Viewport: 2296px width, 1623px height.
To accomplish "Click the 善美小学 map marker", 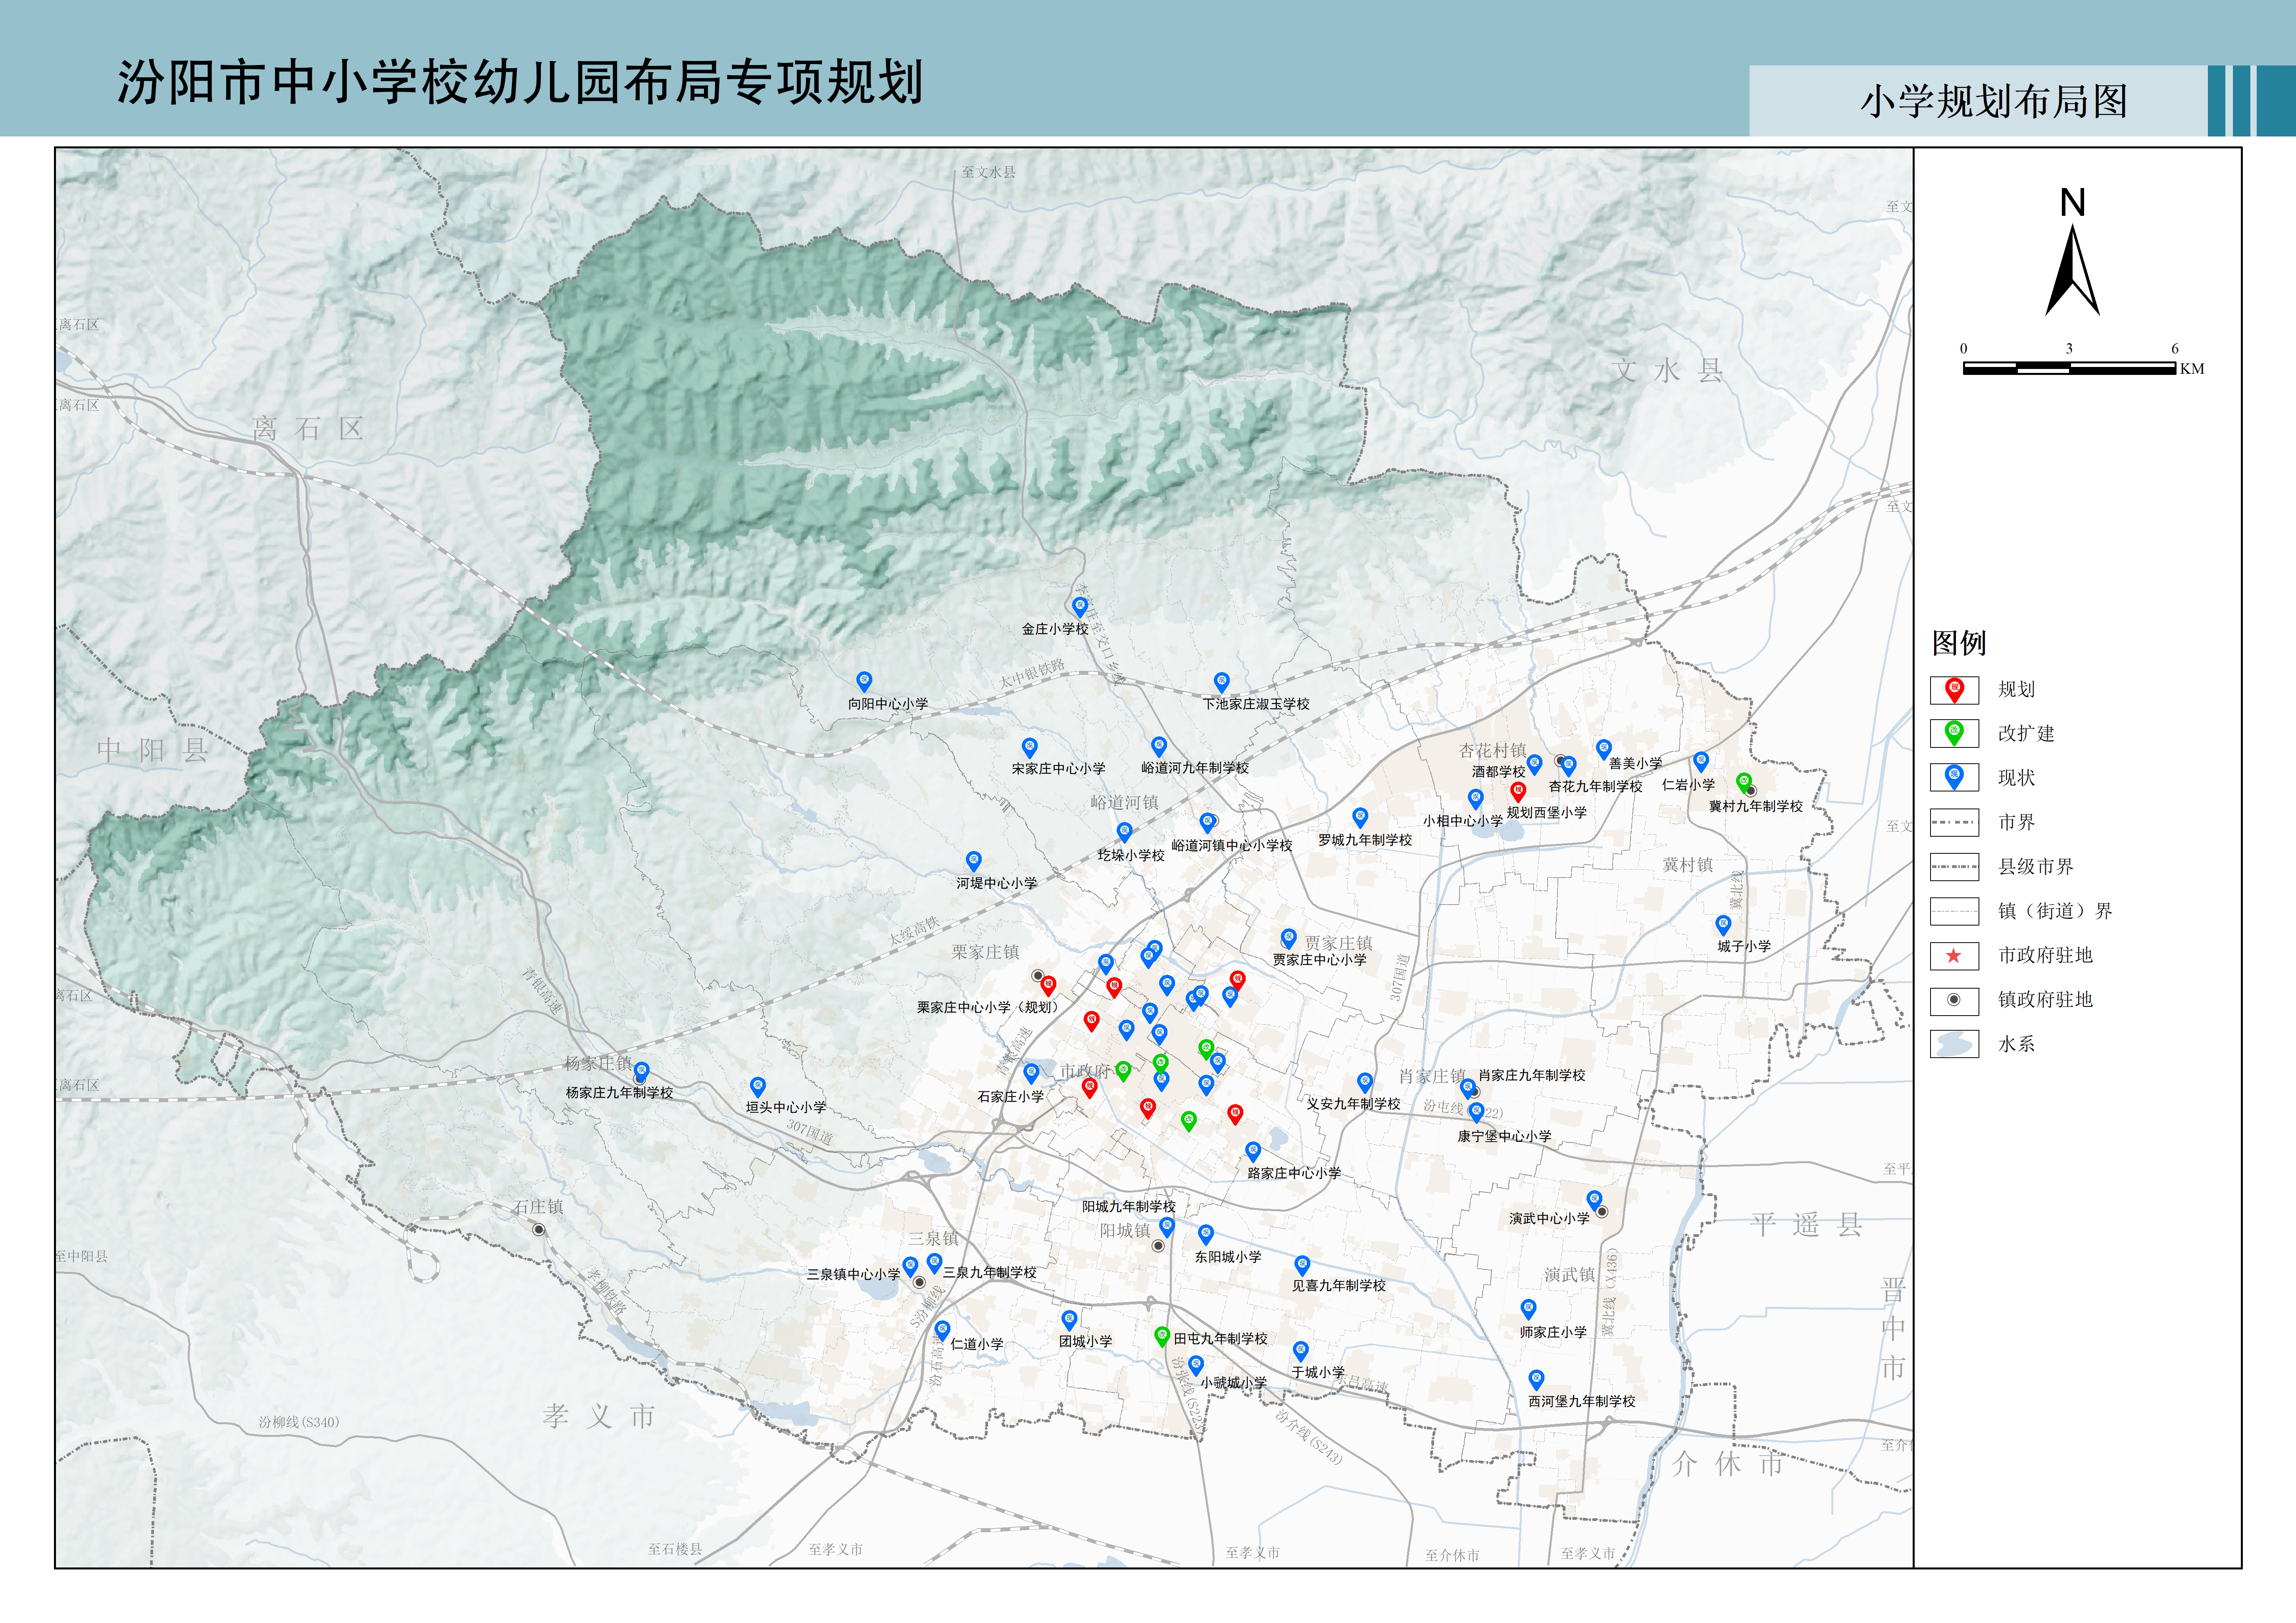I will [1603, 749].
